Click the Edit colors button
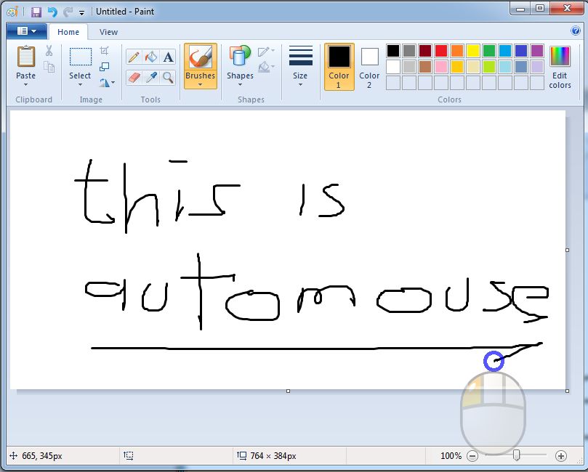The height and width of the screenshot is (472, 588). tap(560, 66)
